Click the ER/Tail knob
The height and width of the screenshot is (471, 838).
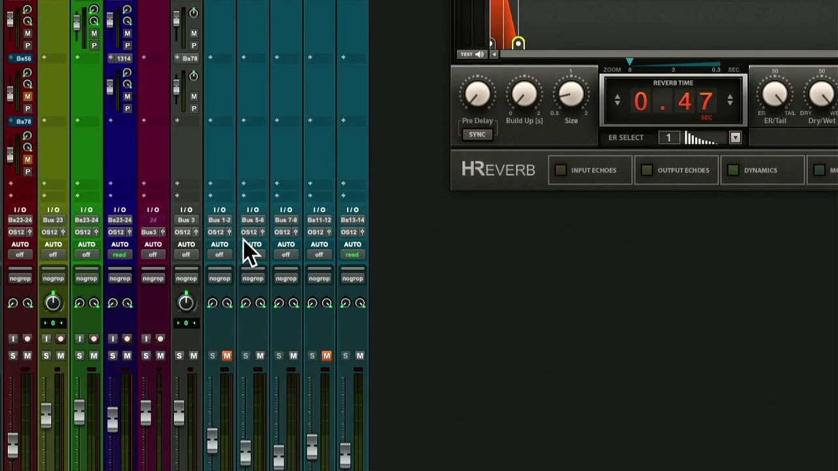click(775, 96)
